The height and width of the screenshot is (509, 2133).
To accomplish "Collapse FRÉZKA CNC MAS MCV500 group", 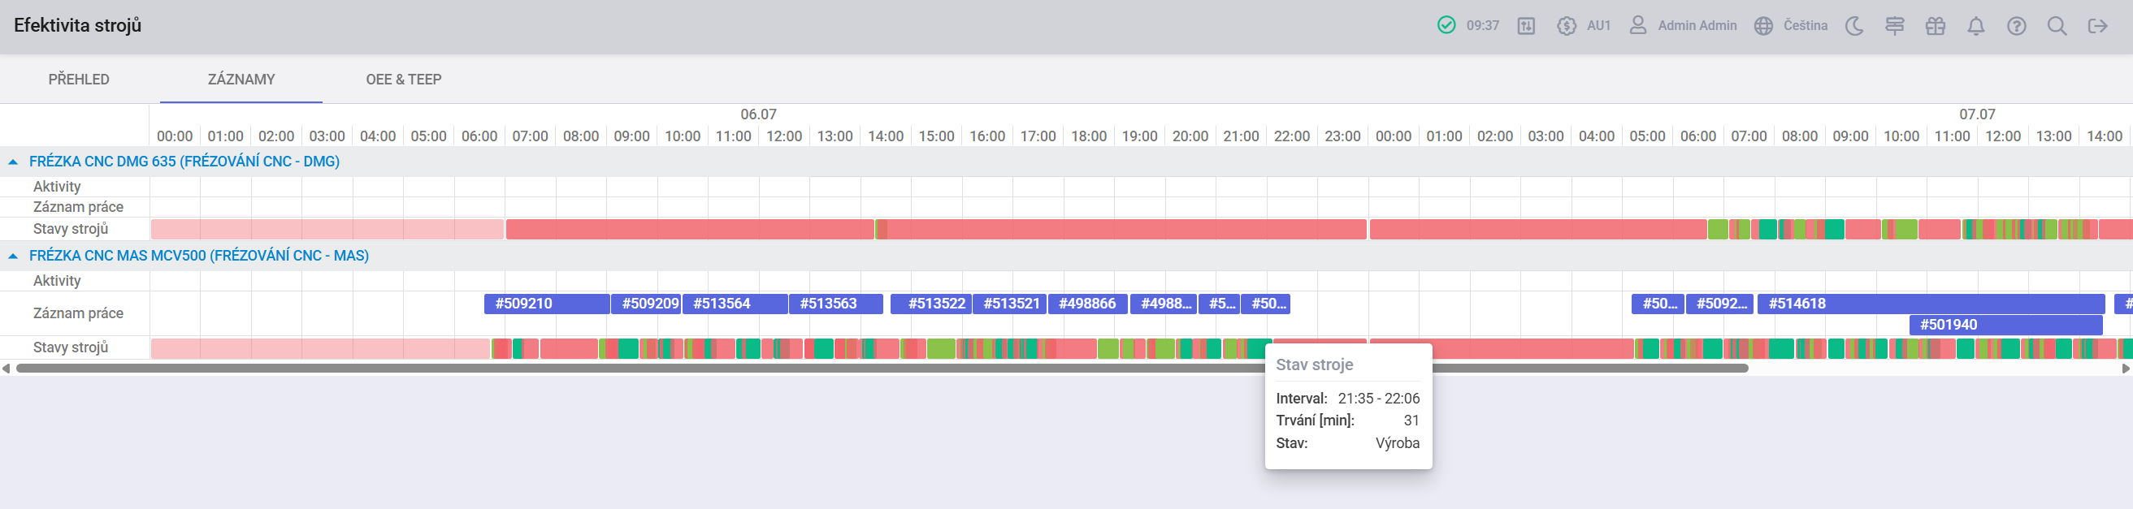I will pyautogui.click(x=12, y=257).
